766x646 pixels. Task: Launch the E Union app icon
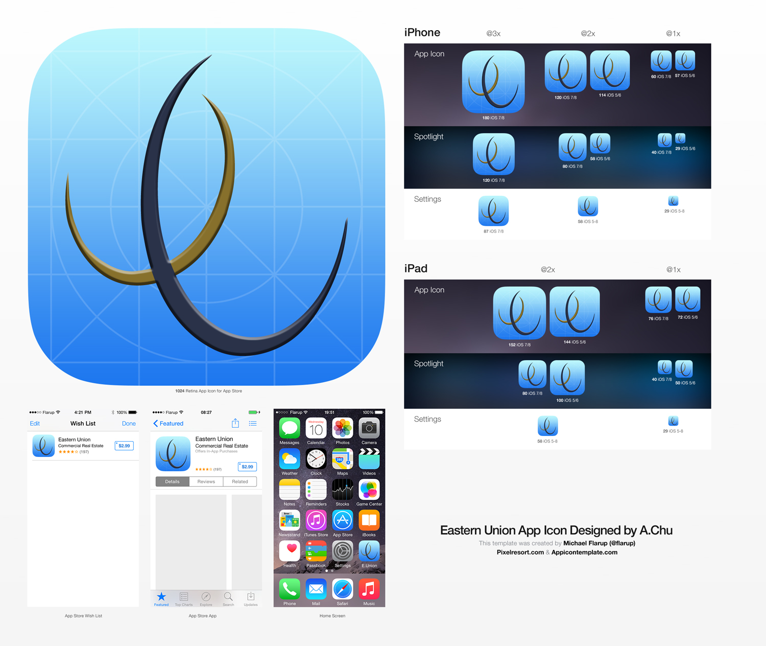369,551
